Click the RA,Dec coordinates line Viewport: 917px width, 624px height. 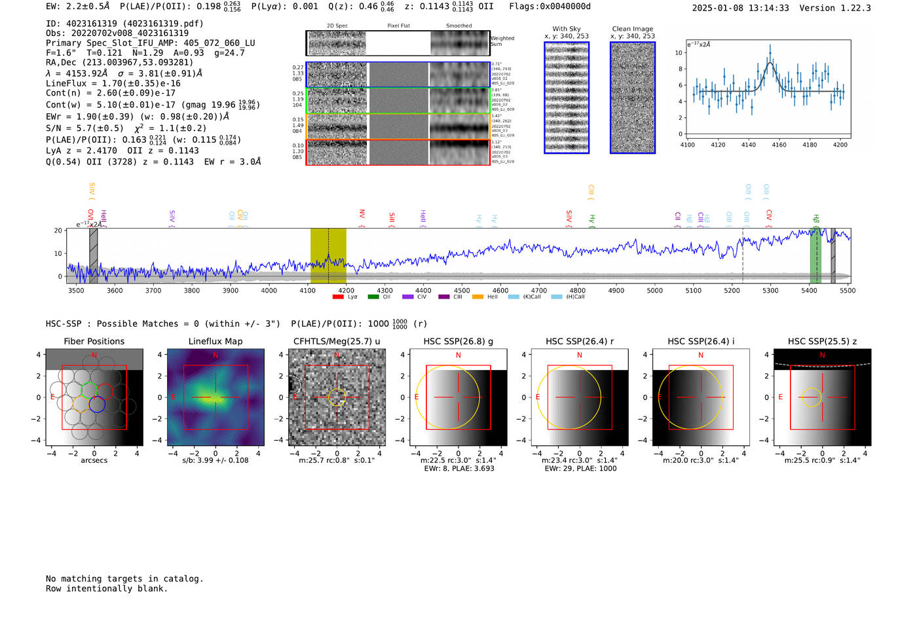pyautogui.click(x=120, y=63)
